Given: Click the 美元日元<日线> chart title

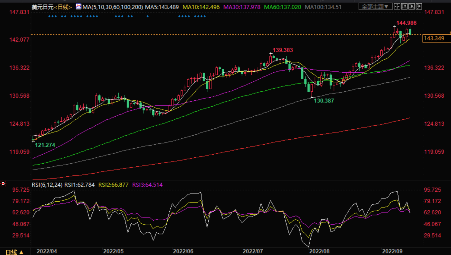Looking at the screenshot, I should [x=52, y=7].
